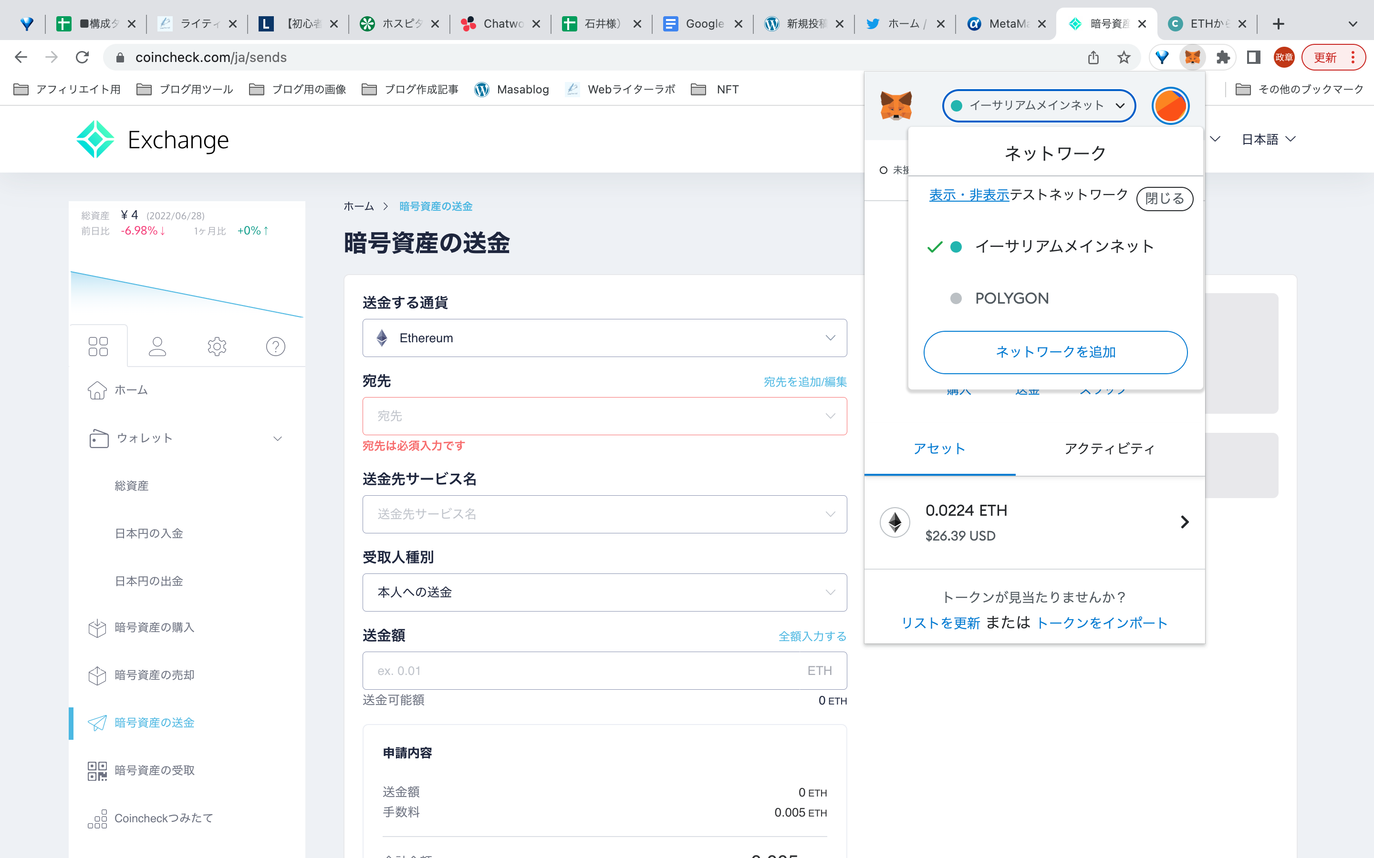This screenshot has height=858, width=1374.
Task: Open the 受取人種別 dropdown
Action: 604,592
